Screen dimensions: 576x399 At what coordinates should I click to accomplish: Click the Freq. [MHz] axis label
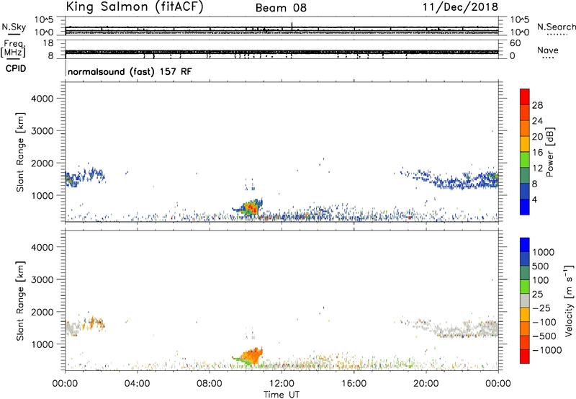(14, 48)
